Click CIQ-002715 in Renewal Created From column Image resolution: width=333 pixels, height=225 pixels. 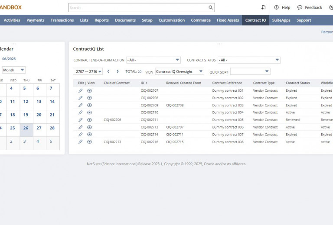175,142
